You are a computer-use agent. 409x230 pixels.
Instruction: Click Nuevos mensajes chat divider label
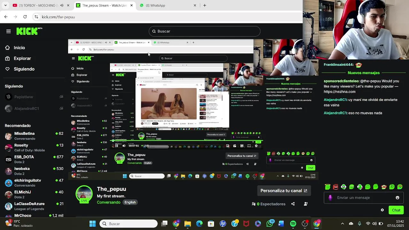[364, 73]
